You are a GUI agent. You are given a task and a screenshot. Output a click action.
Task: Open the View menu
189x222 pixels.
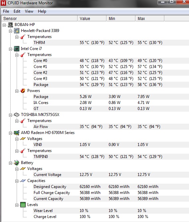click(29, 11)
